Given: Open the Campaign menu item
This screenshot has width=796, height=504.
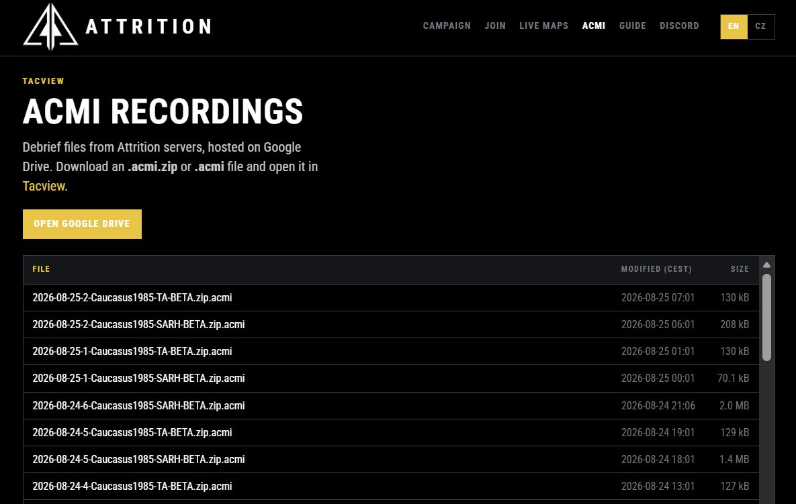Looking at the screenshot, I should (x=447, y=26).
